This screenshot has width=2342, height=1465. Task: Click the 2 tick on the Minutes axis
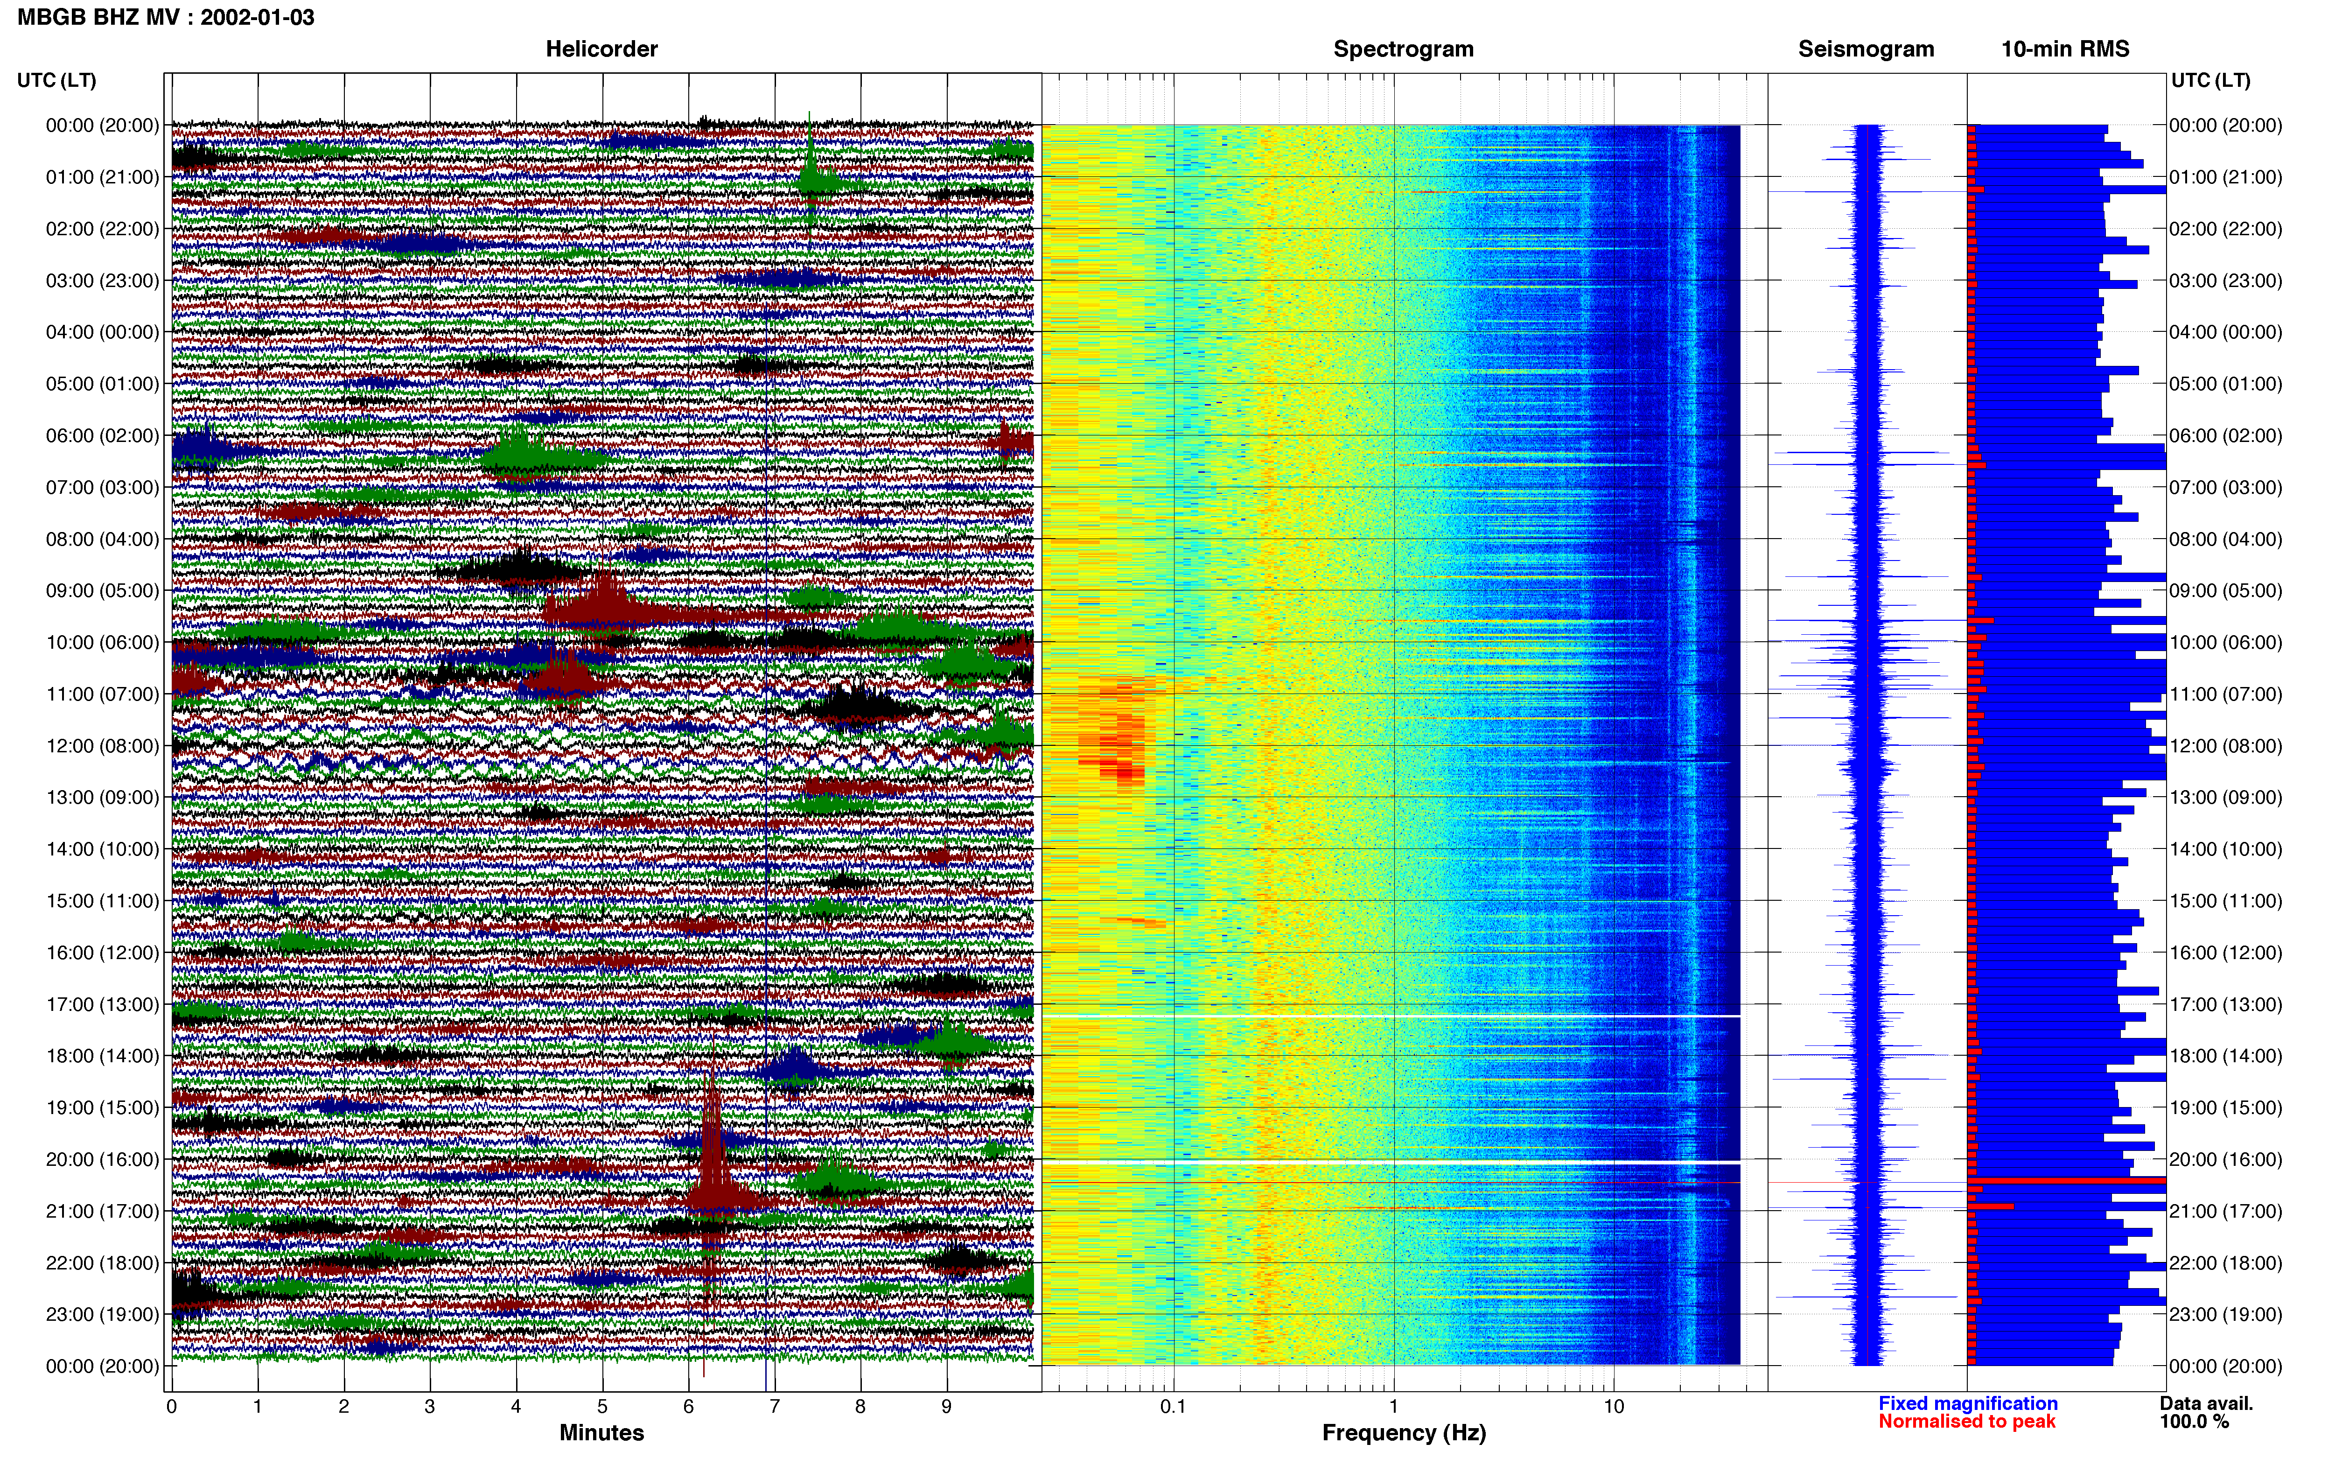[x=344, y=1407]
